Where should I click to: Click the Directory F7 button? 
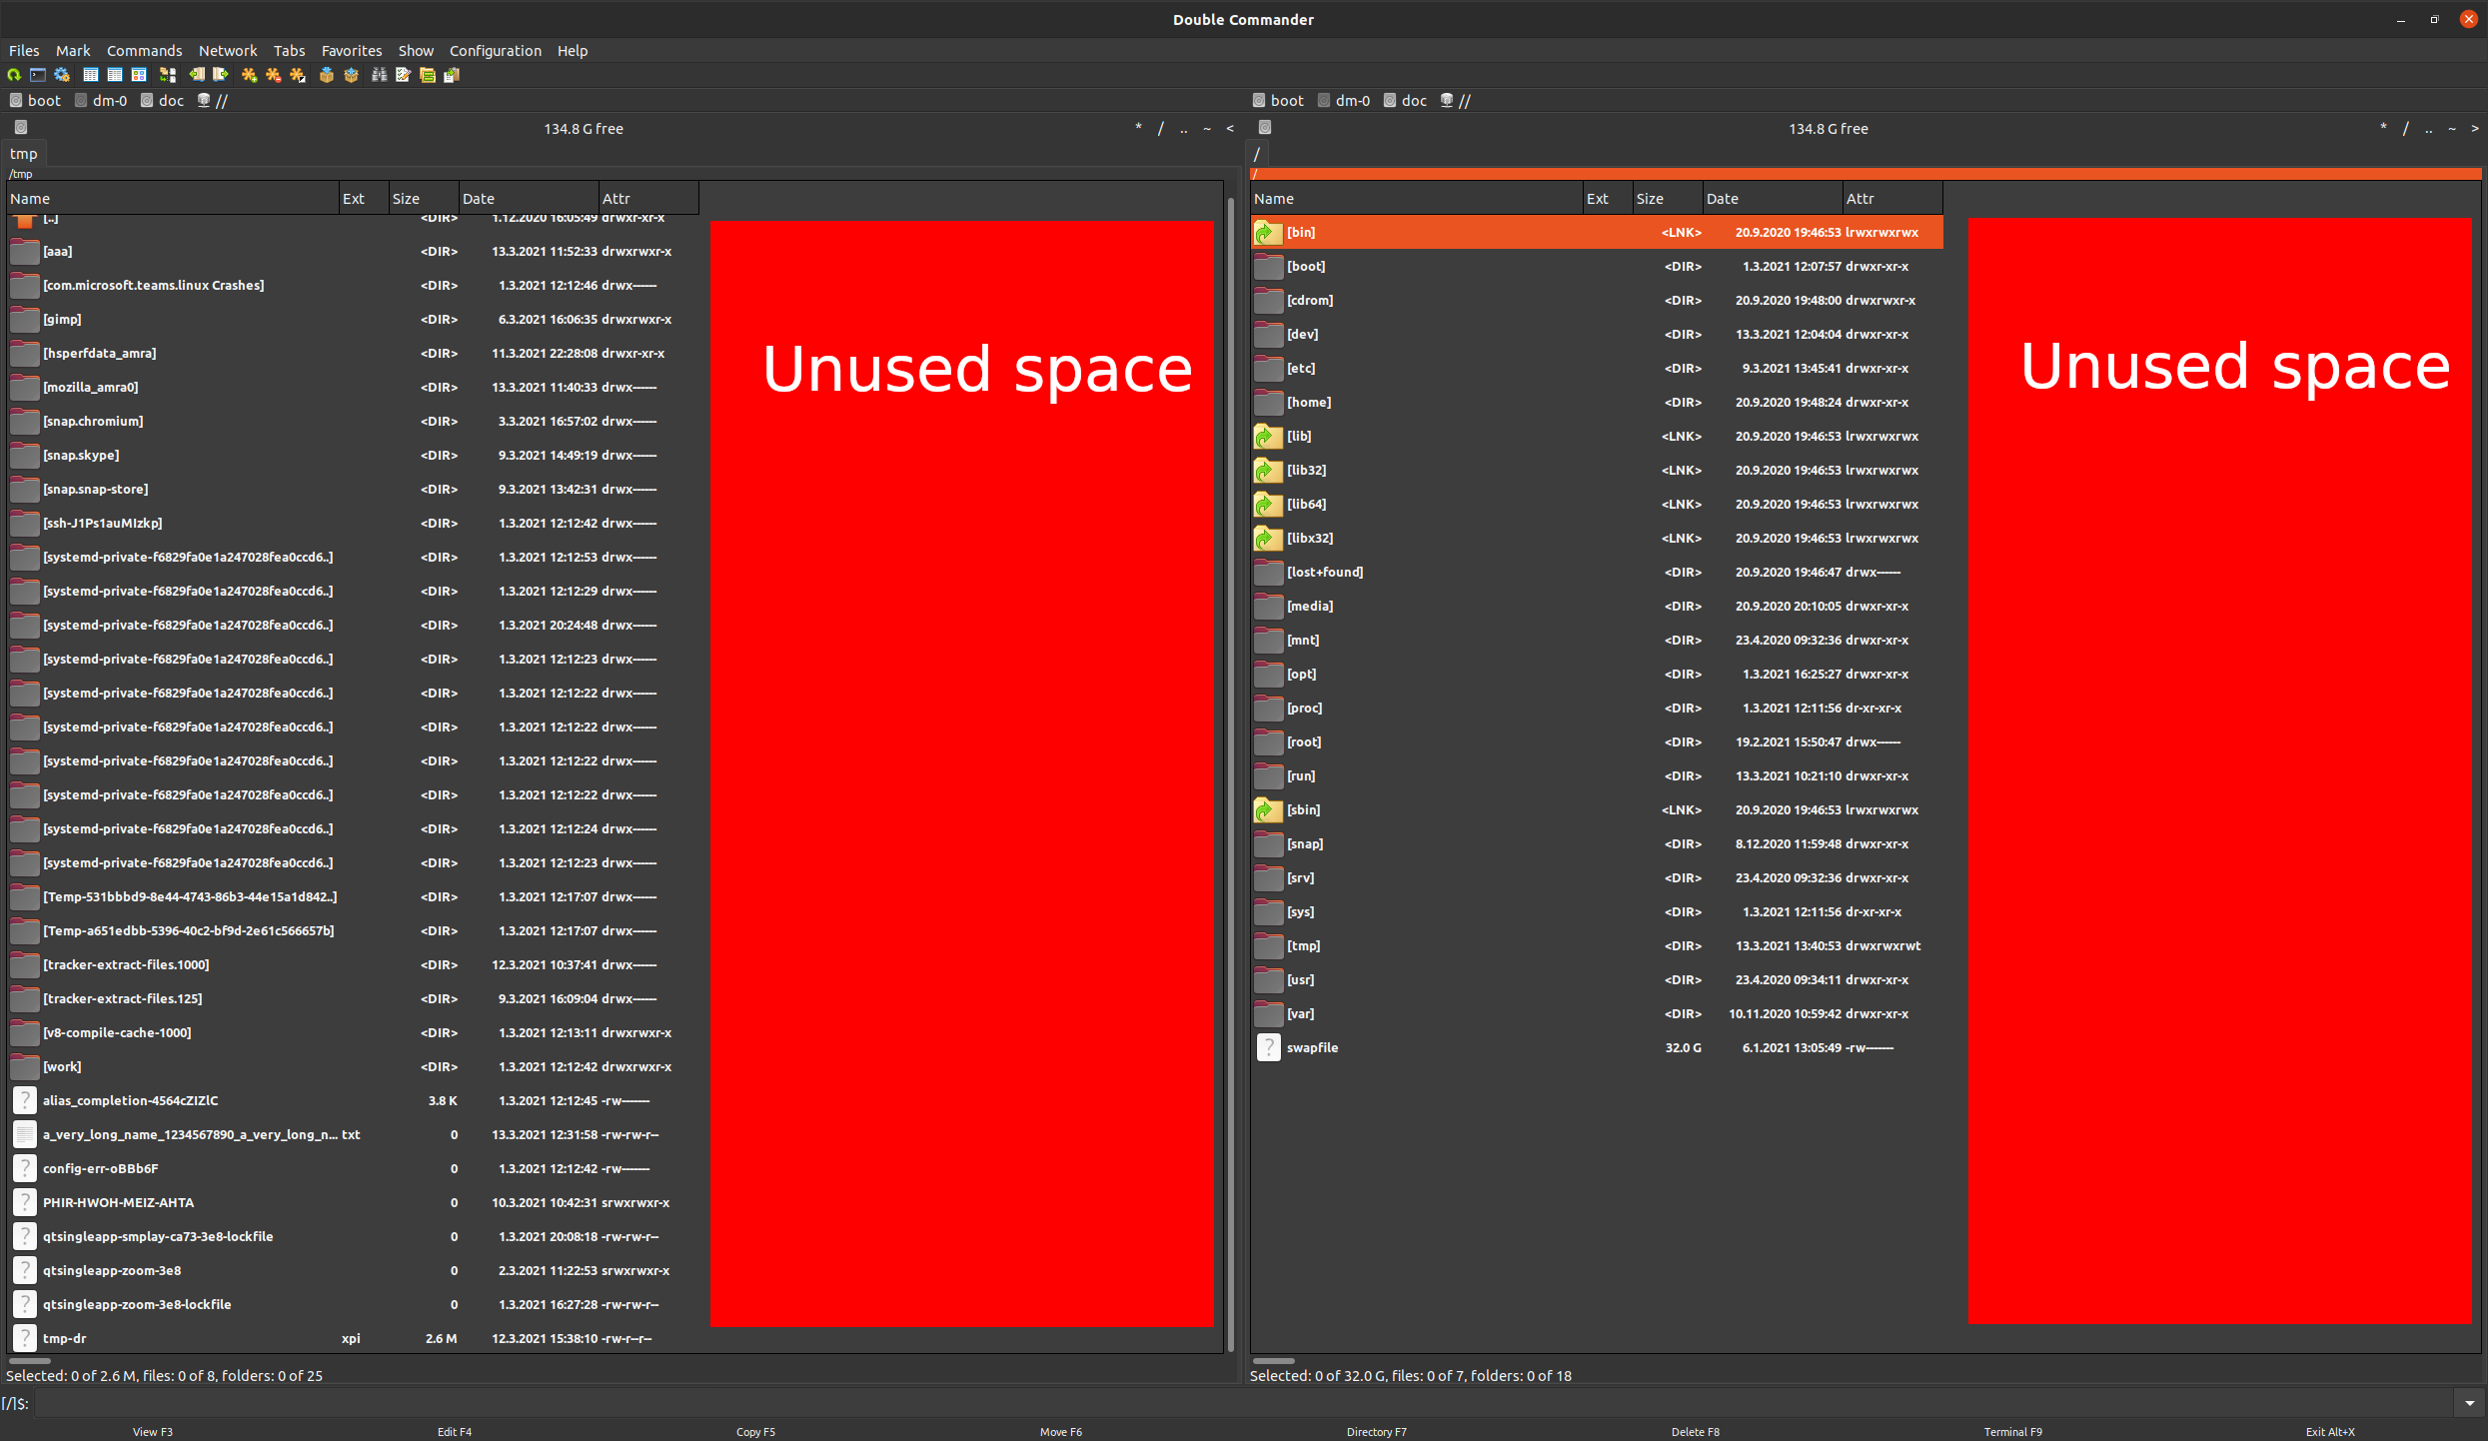click(x=1376, y=1432)
